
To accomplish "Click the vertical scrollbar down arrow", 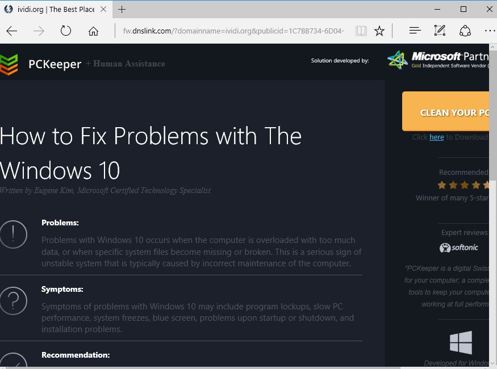I will click(x=493, y=363).
